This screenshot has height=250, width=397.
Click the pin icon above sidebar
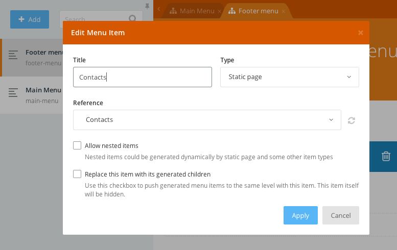point(148,6)
